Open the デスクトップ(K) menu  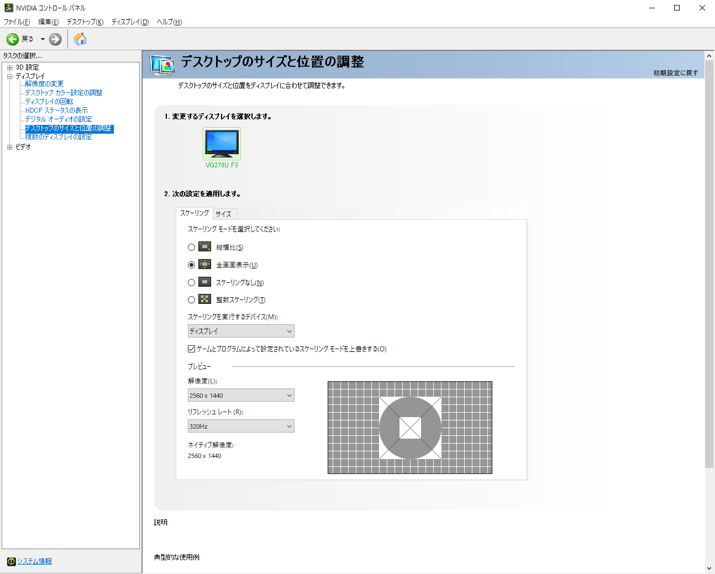[85, 22]
